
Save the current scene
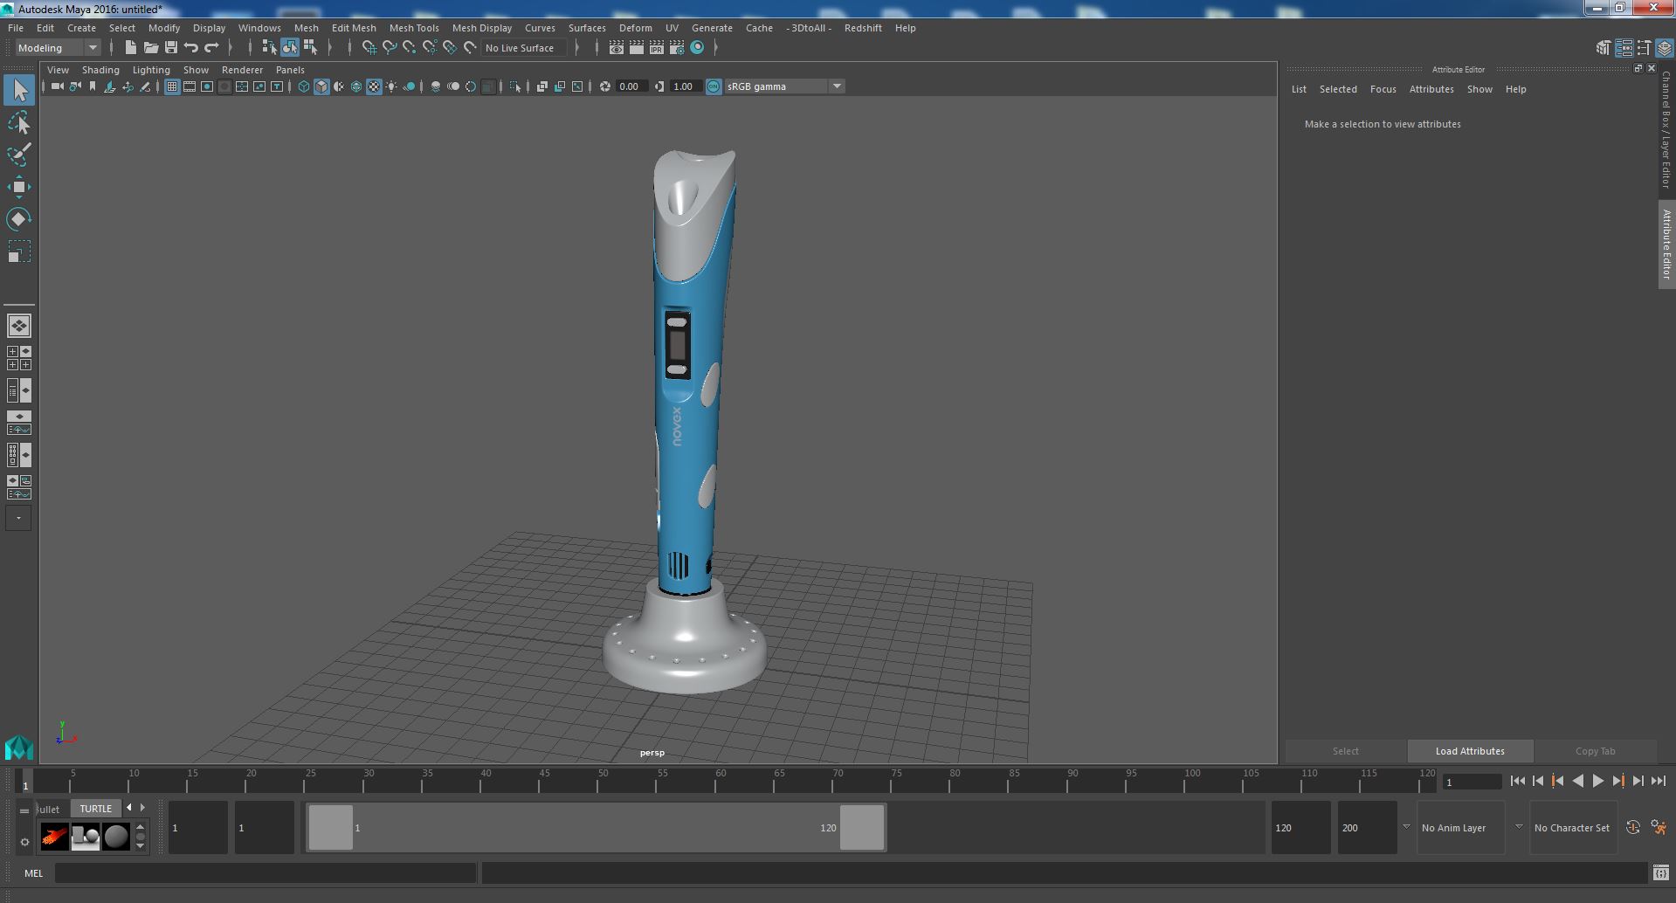click(x=171, y=48)
